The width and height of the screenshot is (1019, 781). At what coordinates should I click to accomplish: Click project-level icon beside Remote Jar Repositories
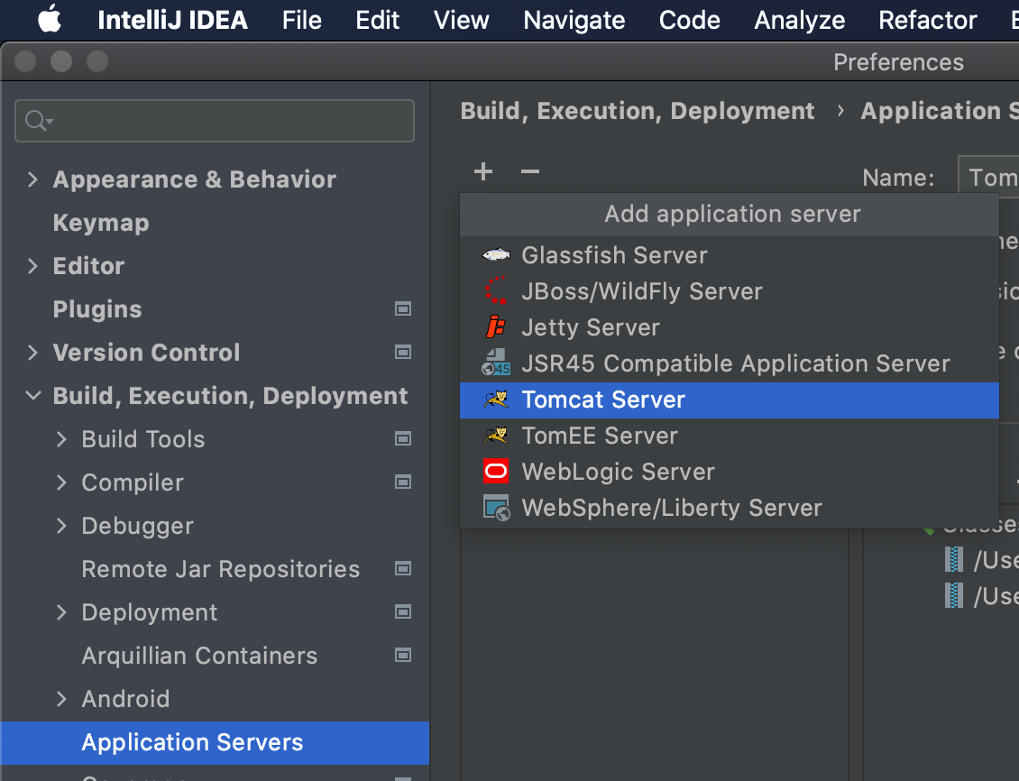(x=403, y=568)
